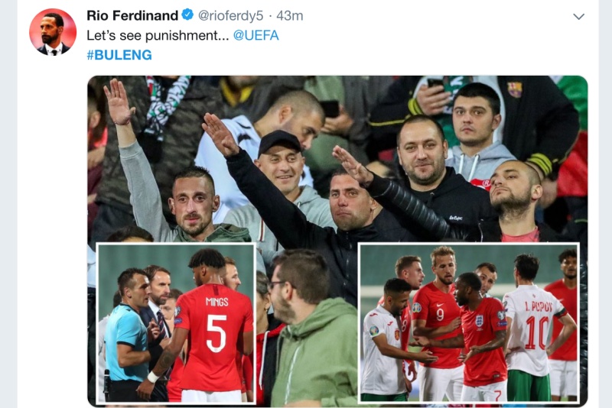Click the number 10 on the white jersey
The width and height of the screenshot is (612, 408).
pos(537,332)
